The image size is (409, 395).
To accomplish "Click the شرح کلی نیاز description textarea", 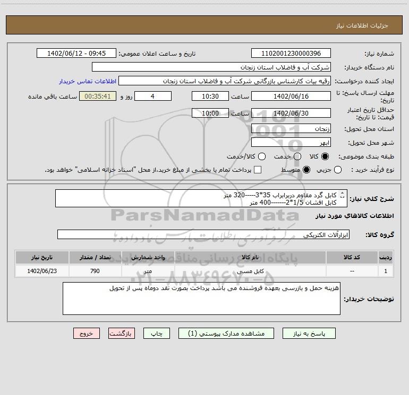I will tap(201, 199).
